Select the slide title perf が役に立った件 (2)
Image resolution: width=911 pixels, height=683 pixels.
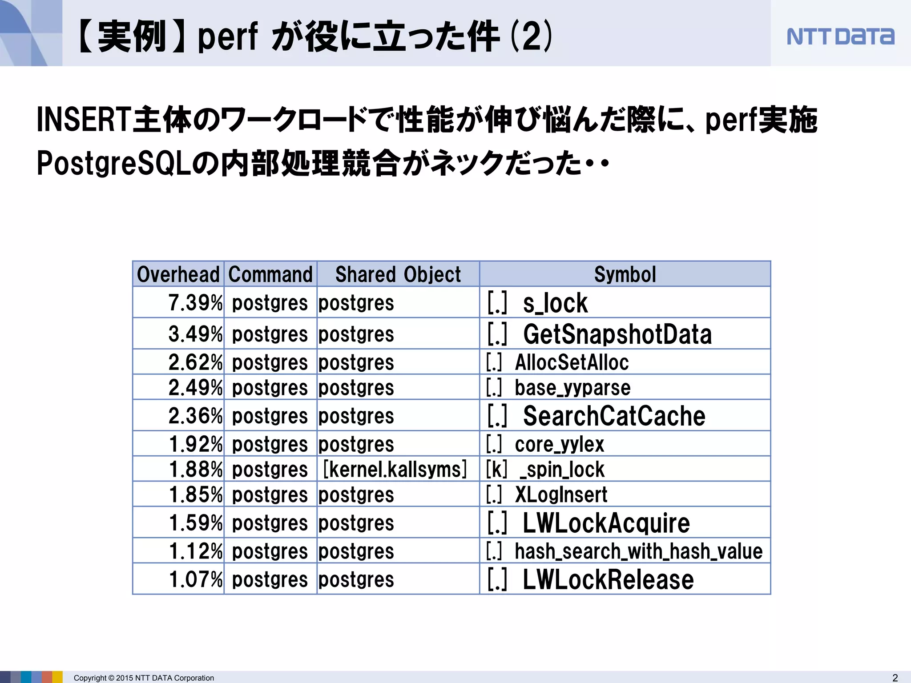(x=315, y=36)
